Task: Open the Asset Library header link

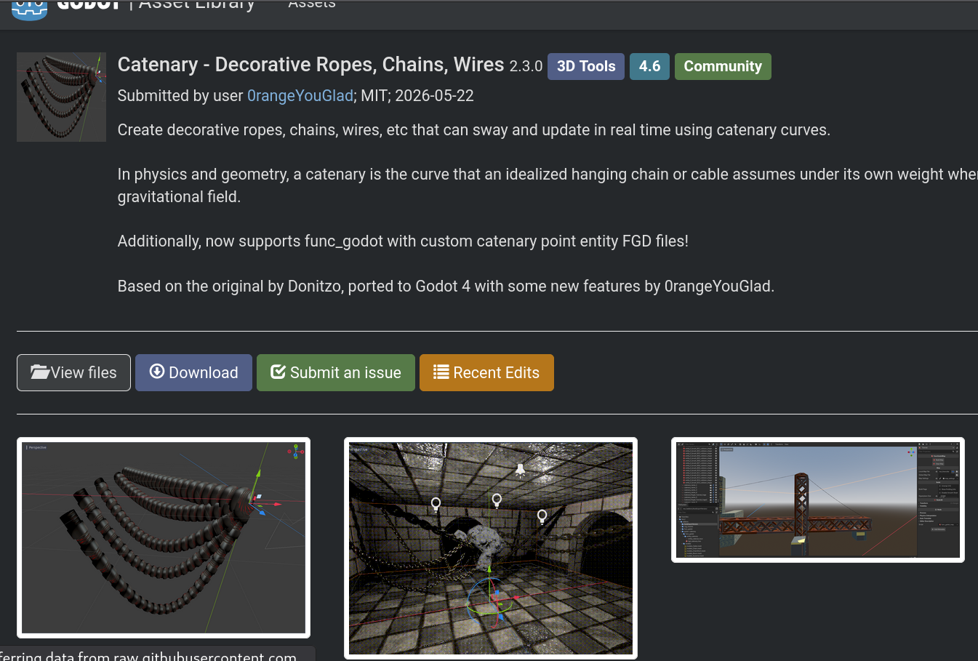Action: pos(197,6)
